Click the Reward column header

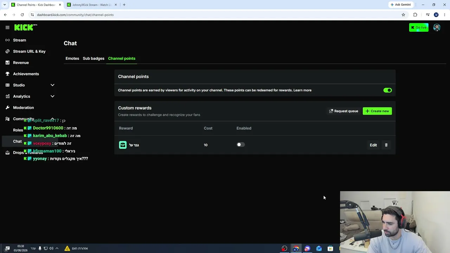click(x=126, y=128)
